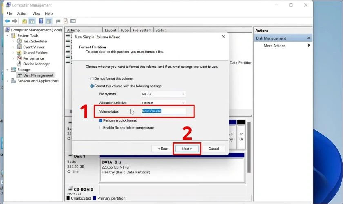Select 'Do not format this volume' option
Image resolution: width=343 pixels, height=204 pixels.
pyautogui.click(x=92, y=78)
